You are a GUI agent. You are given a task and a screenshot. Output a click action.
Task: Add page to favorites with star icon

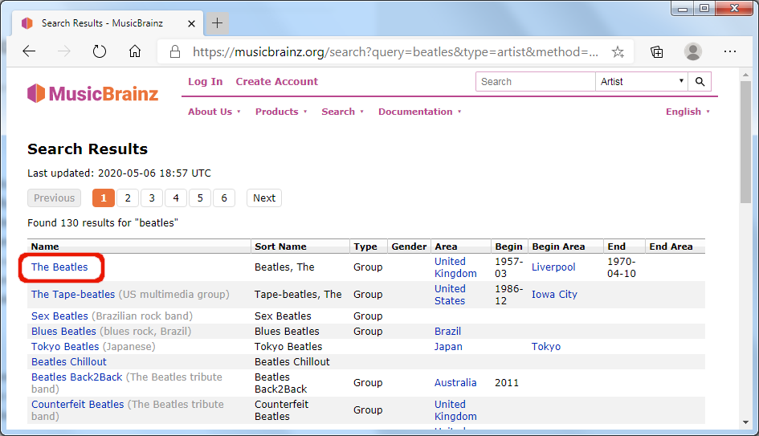click(x=618, y=51)
